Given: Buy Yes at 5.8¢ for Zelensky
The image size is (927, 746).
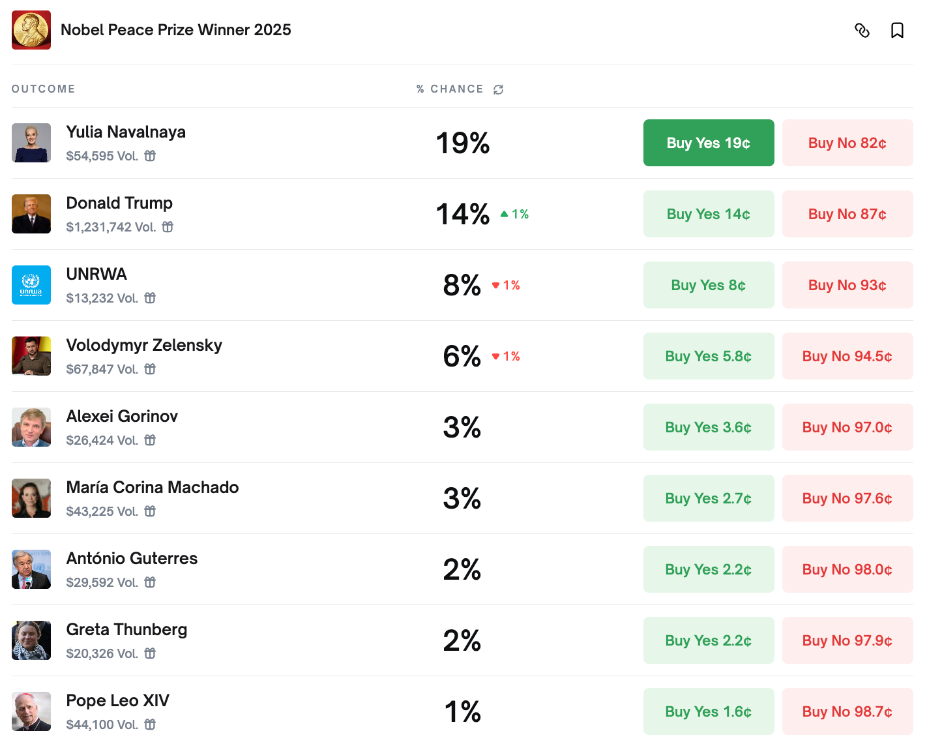Looking at the screenshot, I should [x=709, y=356].
